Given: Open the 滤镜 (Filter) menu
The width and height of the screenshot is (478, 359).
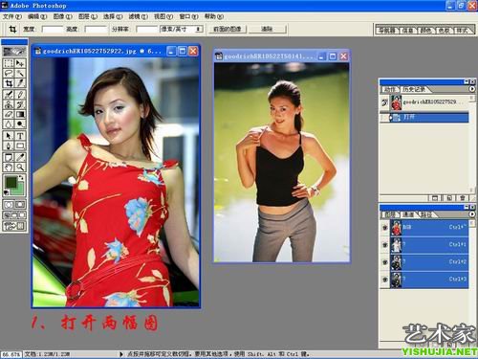Looking at the screenshot, I should click(139, 16).
